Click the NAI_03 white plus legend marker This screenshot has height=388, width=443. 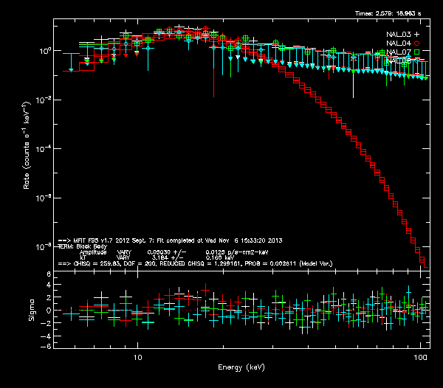point(416,34)
